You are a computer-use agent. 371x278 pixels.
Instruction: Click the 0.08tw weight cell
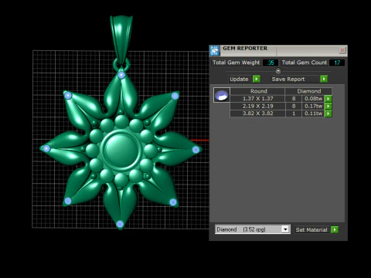click(313, 99)
